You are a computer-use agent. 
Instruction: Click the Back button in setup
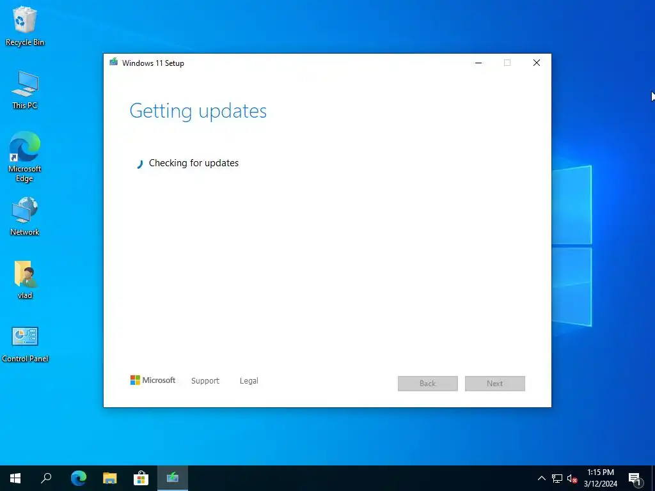[x=428, y=384]
